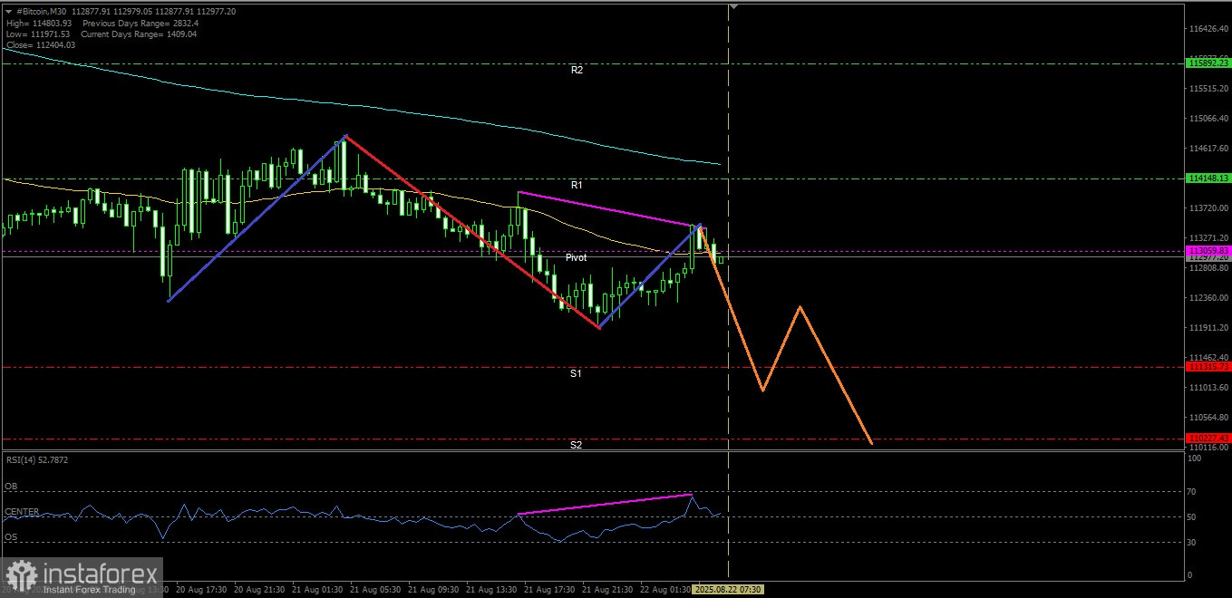This screenshot has height=598, width=1232.
Task: Select the Pivot level label
Action: (x=576, y=257)
